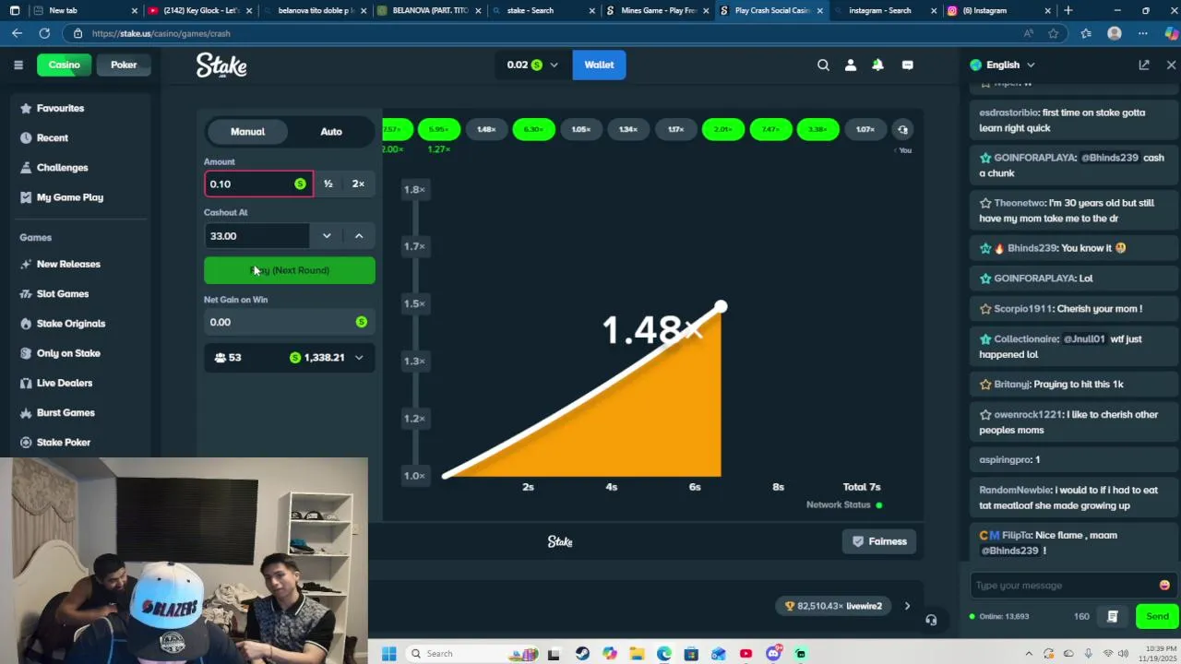
Task: Pop out the chat window
Action: click(x=1144, y=65)
